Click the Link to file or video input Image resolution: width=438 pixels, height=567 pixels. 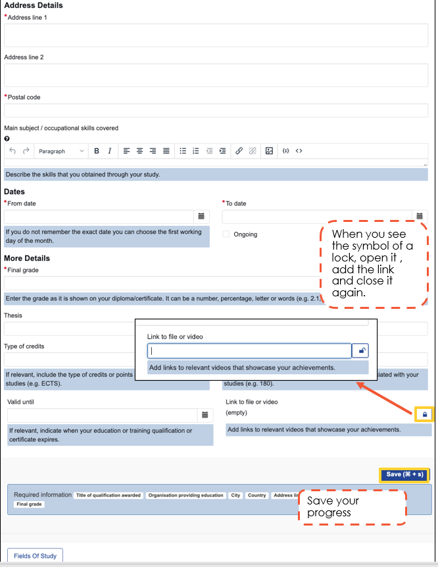point(249,351)
